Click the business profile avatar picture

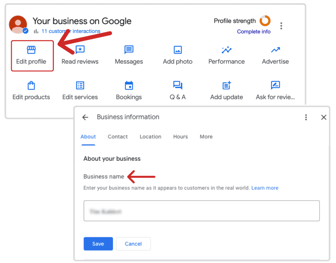[18, 24]
